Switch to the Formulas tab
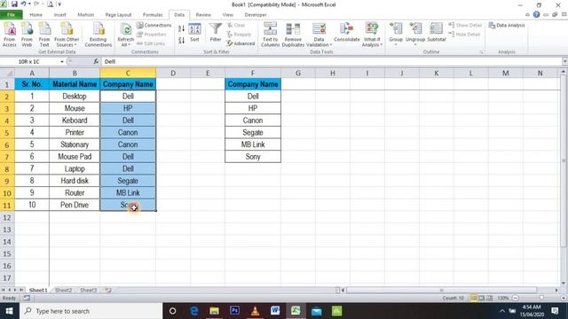 [153, 15]
